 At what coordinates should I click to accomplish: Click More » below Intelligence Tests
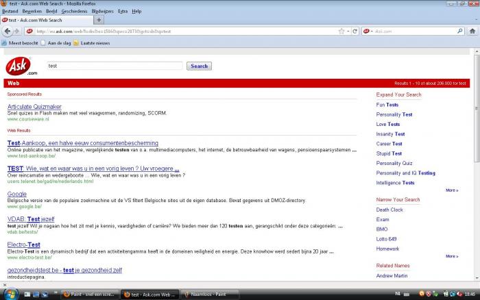[x=452, y=190]
